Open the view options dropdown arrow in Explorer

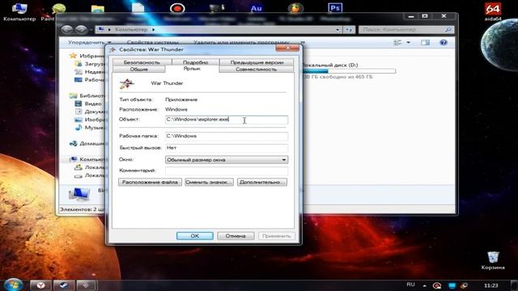pyautogui.click(x=409, y=43)
